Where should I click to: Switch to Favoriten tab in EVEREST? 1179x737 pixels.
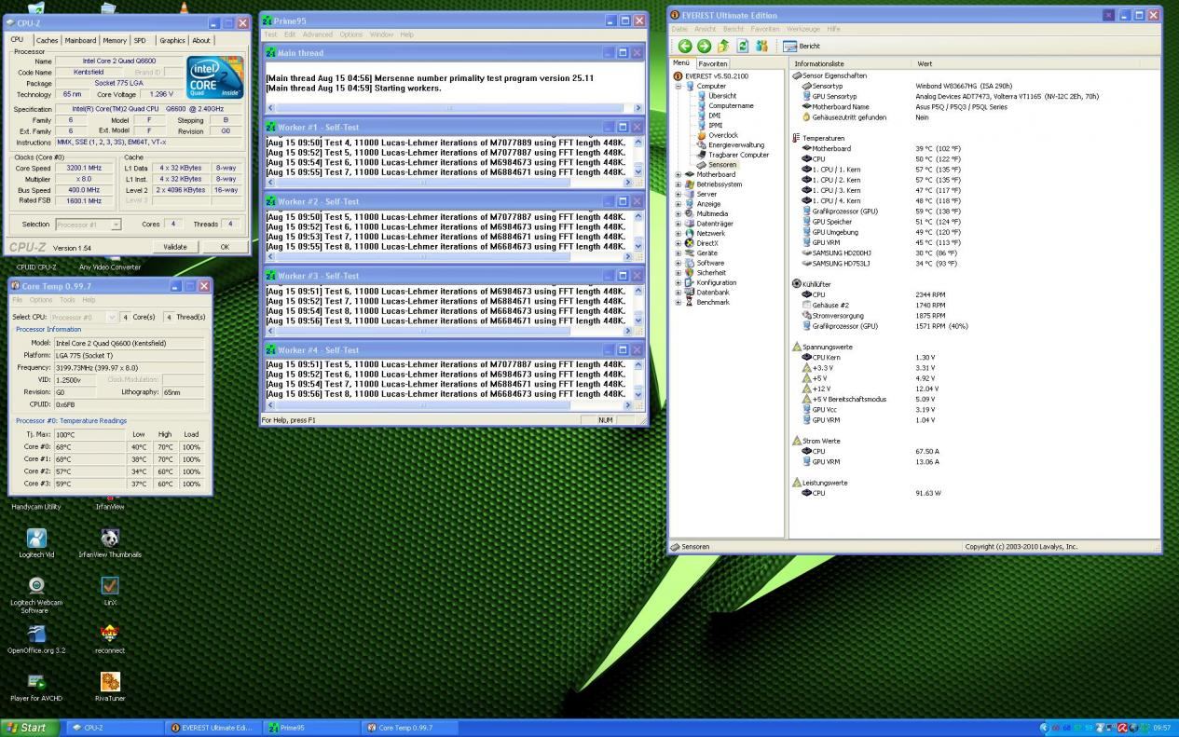tap(714, 63)
